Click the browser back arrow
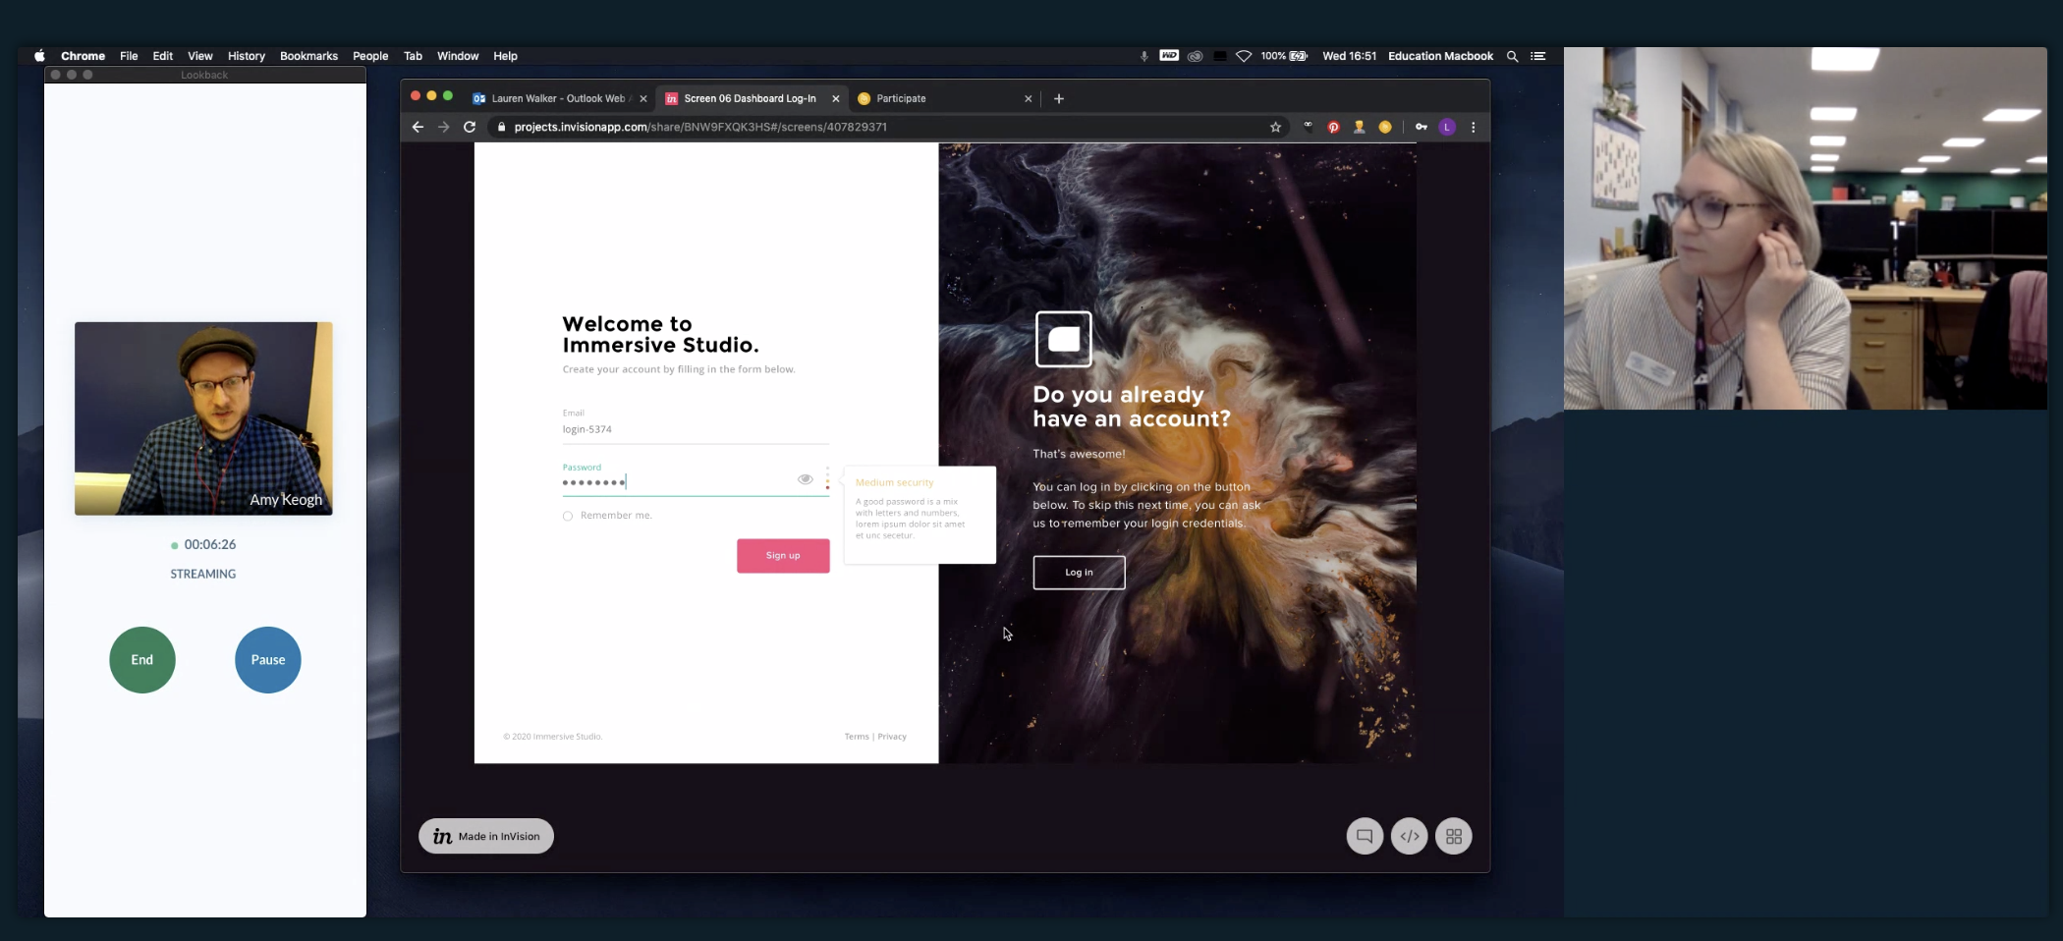 pos(418,127)
